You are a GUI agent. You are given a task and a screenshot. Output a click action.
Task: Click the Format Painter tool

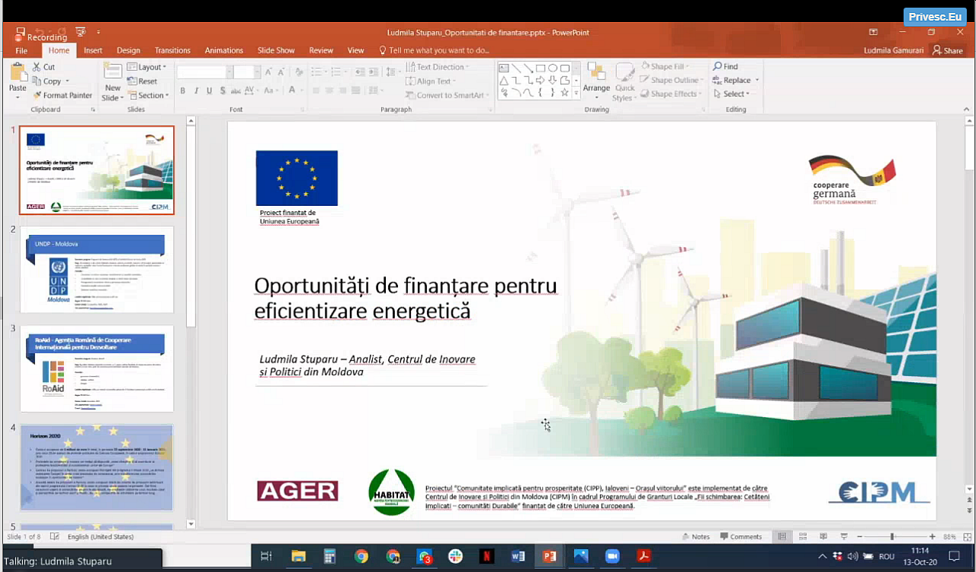63,95
